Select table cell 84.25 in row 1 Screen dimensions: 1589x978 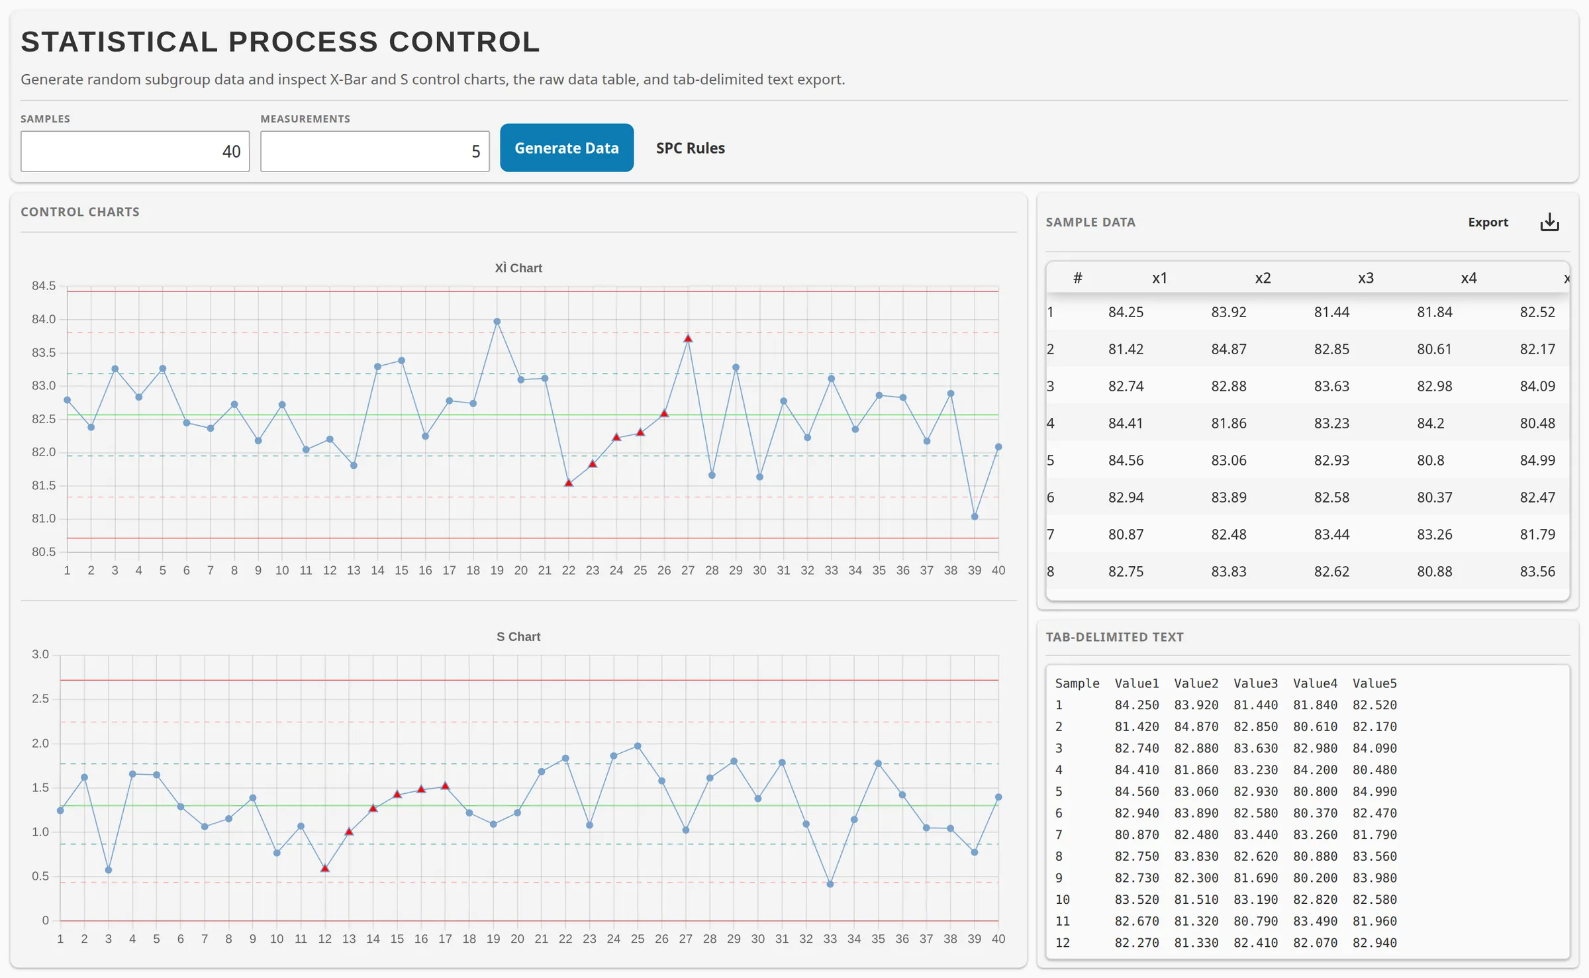pos(1126,312)
